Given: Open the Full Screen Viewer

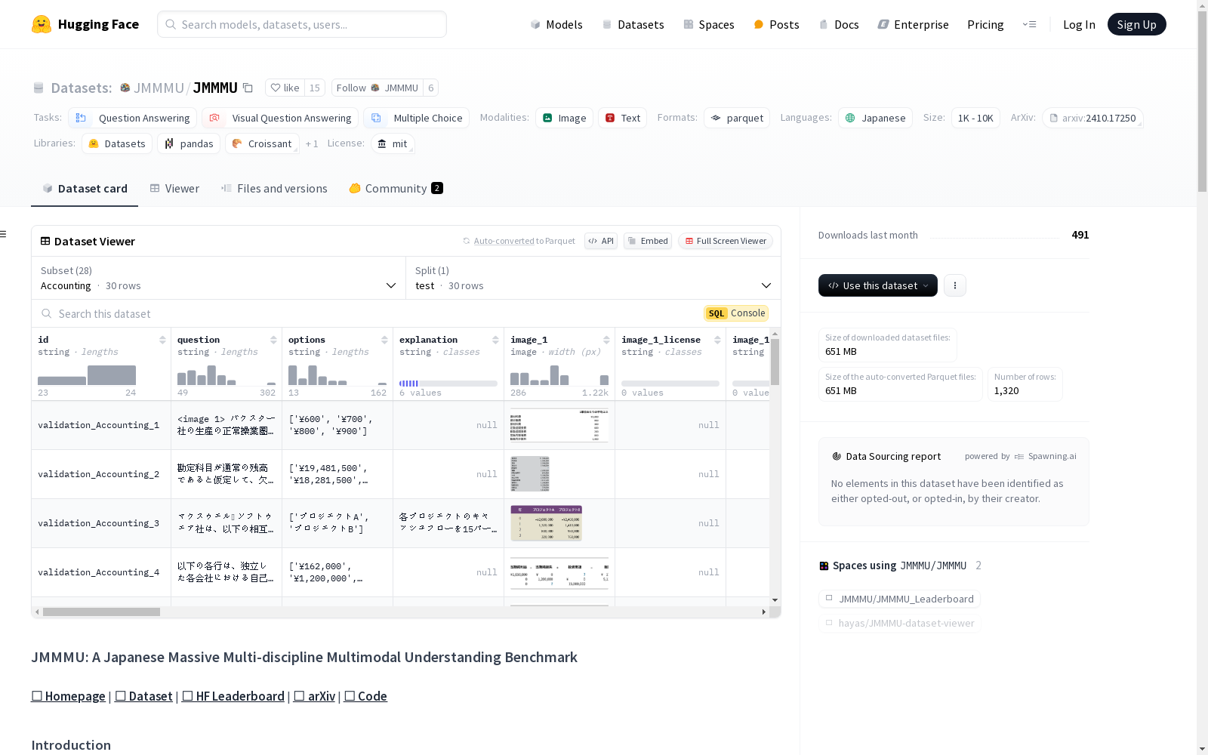Looking at the screenshot, I should click(725, 241).
